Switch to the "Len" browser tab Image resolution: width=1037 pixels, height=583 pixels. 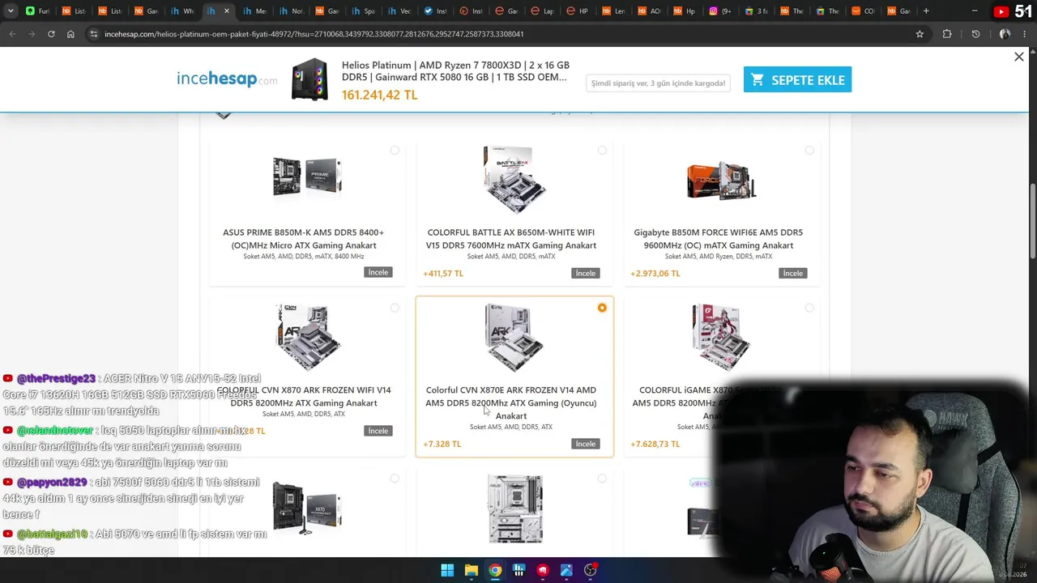(x=614, y=11)
